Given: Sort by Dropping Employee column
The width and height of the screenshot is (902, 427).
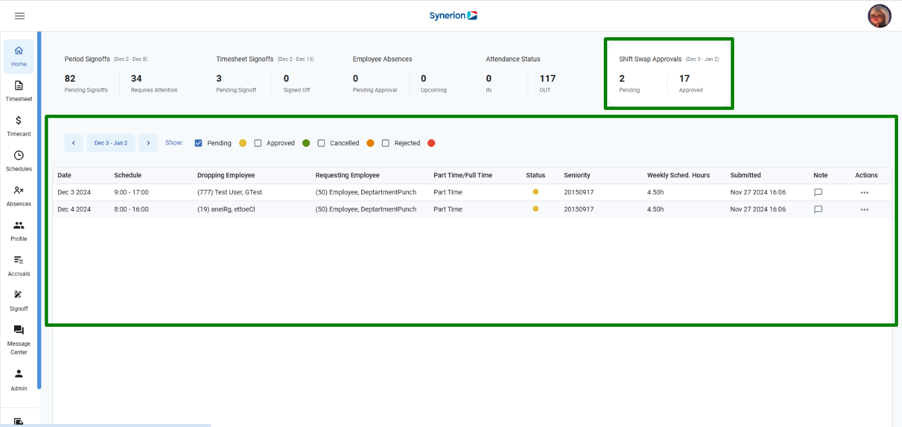Looking at the screenshot, I should pyautogui.click(x=226, y=175).
